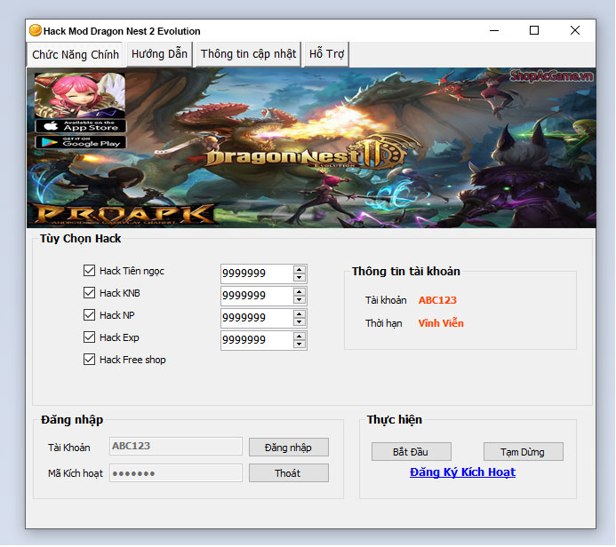Click the Thoát button
The height and width of the screenshot is (547, 616).
pyautogui.click(x=288, y=473)
